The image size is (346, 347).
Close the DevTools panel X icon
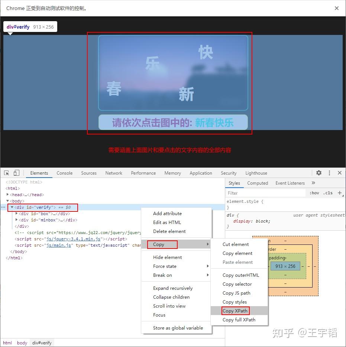(339, 173)
